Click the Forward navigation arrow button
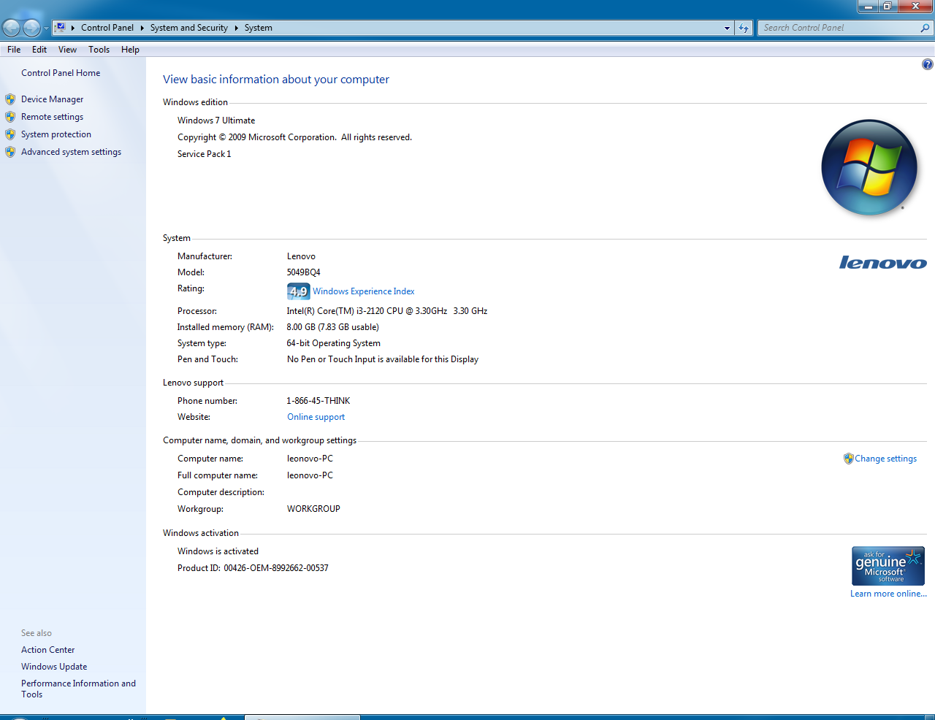The height and width of the screenshot is (720, 935). (31, 28)
